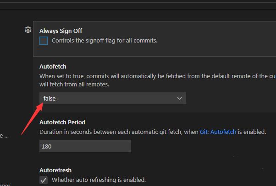This screenshot has width=276, height=186.
Task: Click the "Autofetch" setting heading
Action: point(53,66)
